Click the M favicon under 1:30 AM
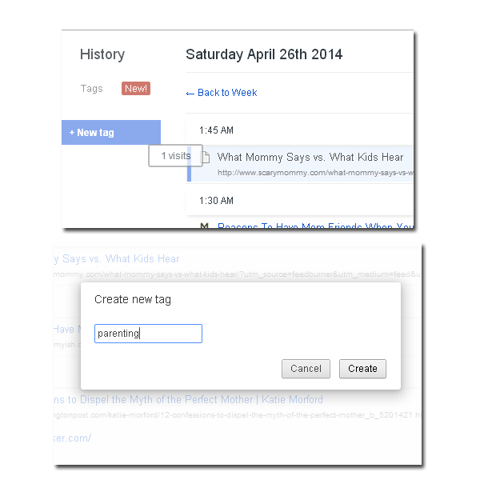Viewport: 480px width, 480px height. tap(204, 227)
